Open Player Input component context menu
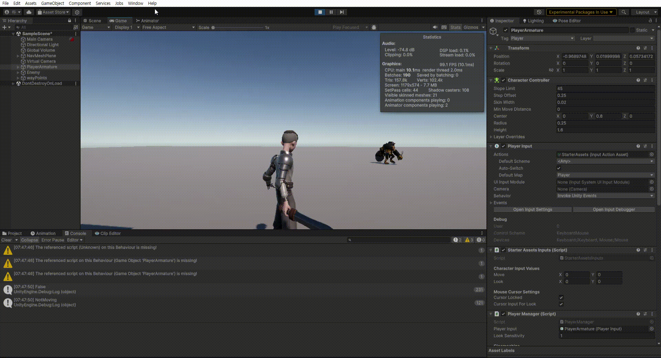661x358 pixels. pos(652,146)
